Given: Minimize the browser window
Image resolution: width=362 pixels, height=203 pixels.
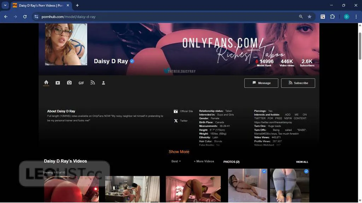Looking at the screenshot, I should click(332, 5).
